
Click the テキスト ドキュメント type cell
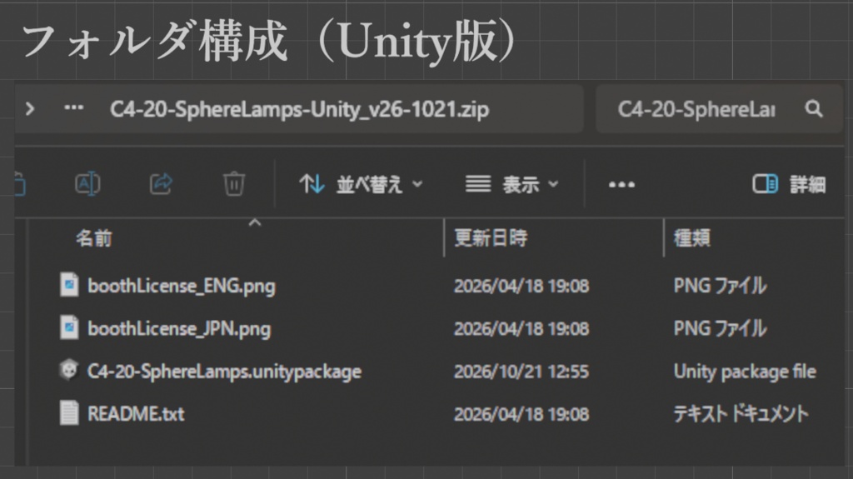(x=741, y=414)
